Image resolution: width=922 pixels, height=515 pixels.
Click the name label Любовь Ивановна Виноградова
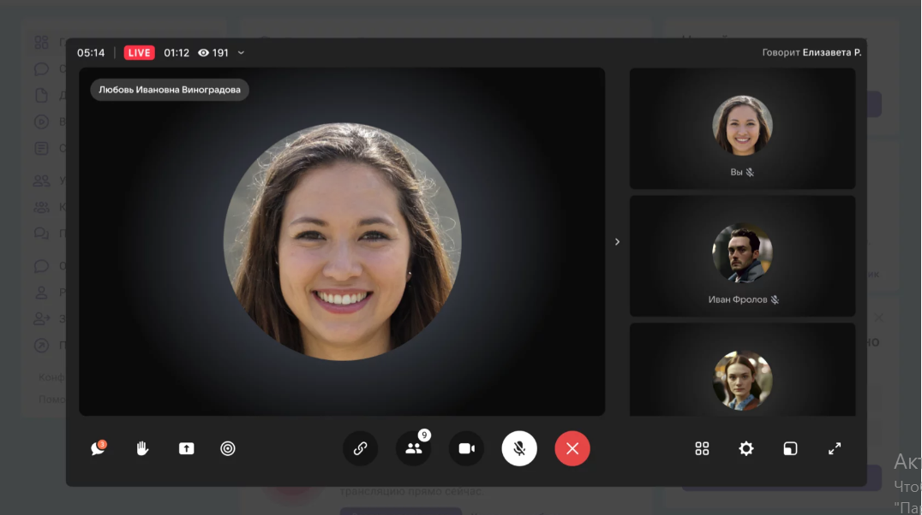click(x=170, y=90)
